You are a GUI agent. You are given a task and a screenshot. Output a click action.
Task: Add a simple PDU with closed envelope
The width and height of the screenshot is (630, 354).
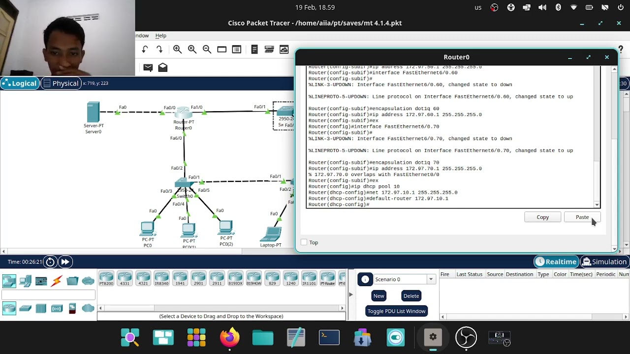148,67
